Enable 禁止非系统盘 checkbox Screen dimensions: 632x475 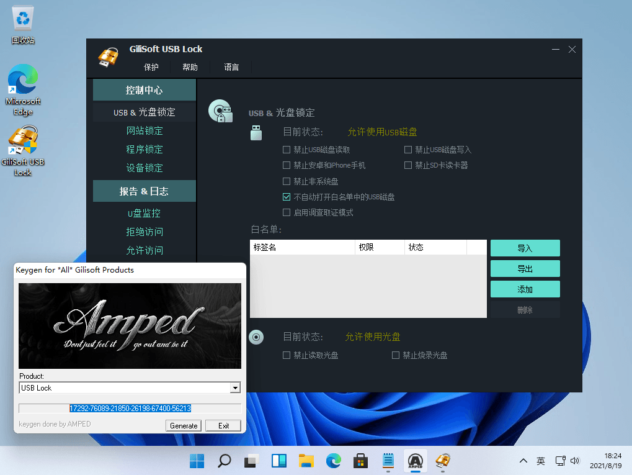tap(287, 181)
